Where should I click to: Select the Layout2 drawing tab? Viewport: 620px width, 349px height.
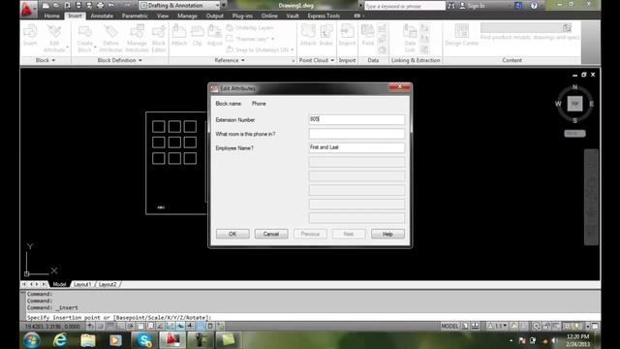108,284
